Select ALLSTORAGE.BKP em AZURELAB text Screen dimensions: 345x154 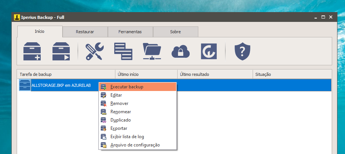click(x=61, y=85)
